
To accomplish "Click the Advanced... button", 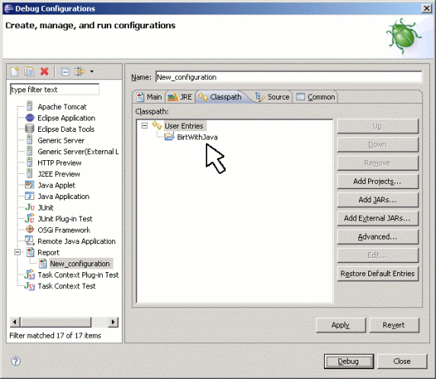I will [x=377, y=237].
